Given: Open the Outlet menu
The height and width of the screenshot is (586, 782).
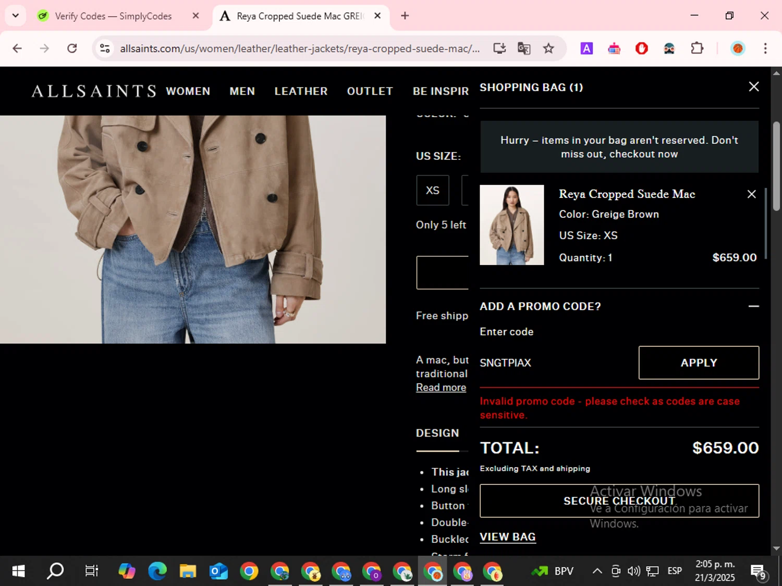Looking at the screenshot, I should 370,91.
